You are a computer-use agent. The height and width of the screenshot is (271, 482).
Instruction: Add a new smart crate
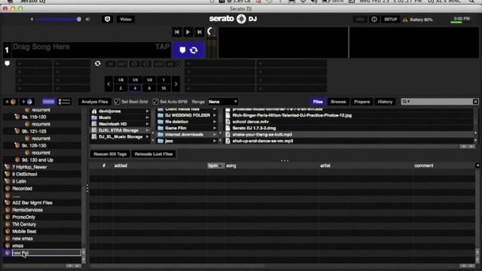[x=27, y=102]
